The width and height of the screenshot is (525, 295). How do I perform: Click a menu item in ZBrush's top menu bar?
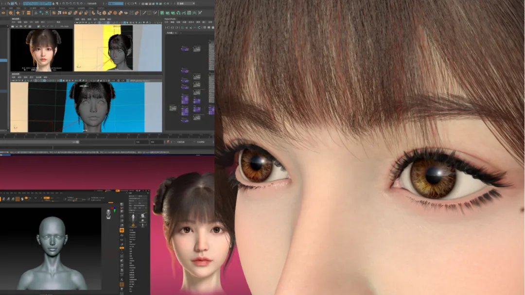tap(15, 193)
